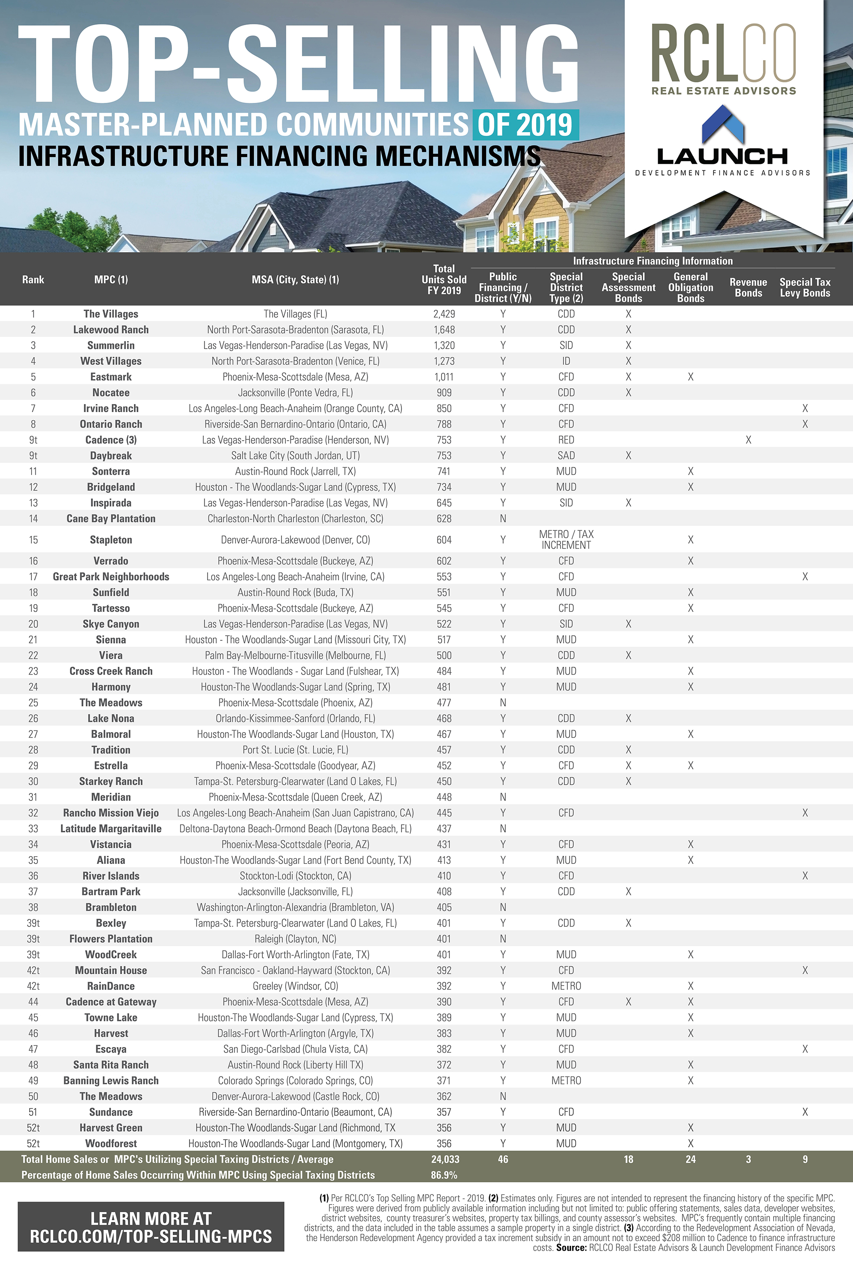Select the Skye Canyon community name

pyautogui.click(x=111, y=624)
